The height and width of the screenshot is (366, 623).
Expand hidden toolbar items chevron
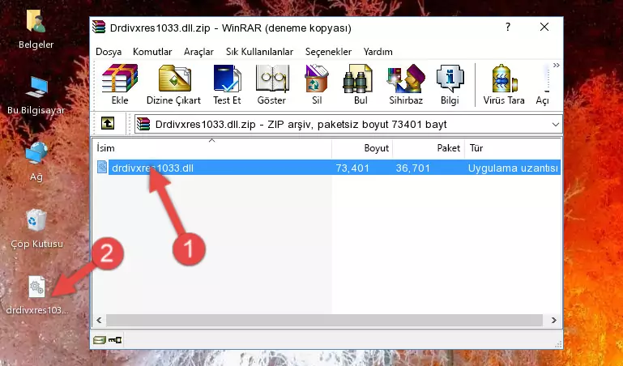click(557, 65)
